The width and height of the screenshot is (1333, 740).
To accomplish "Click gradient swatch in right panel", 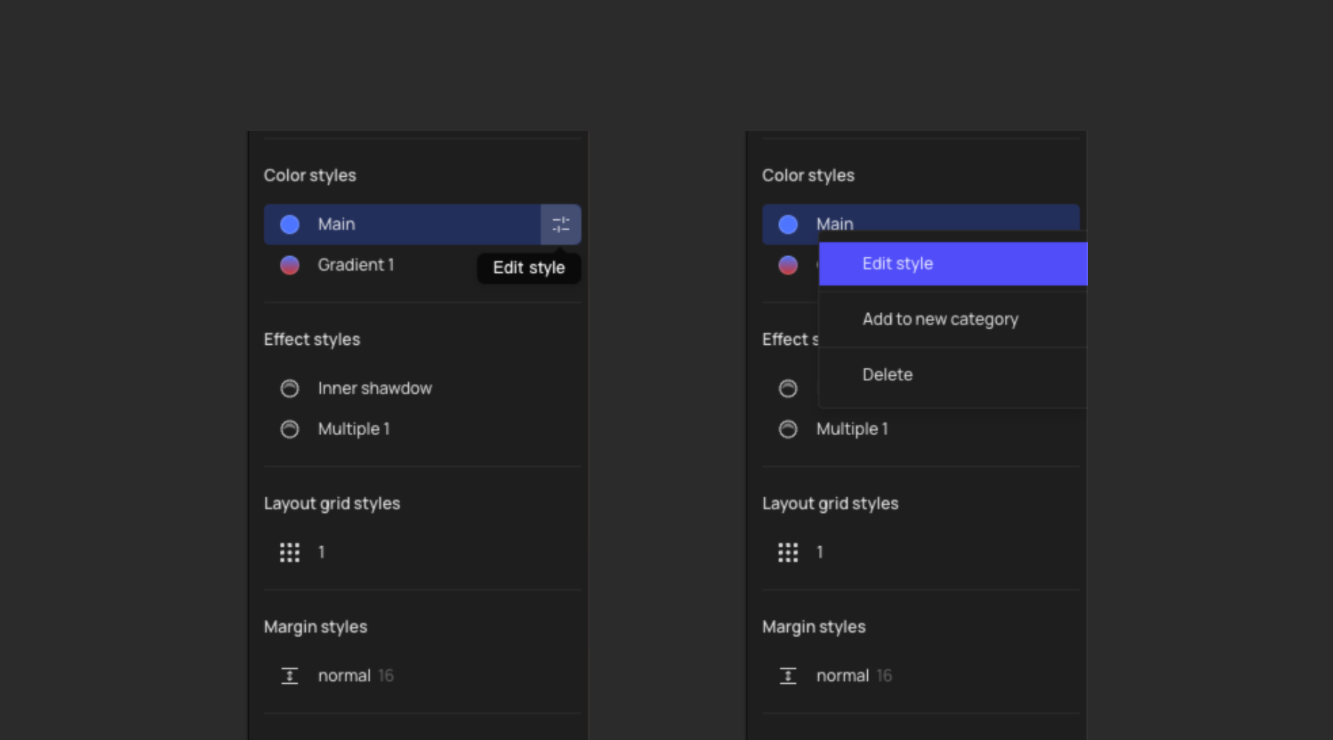I will tap(788, 265).
